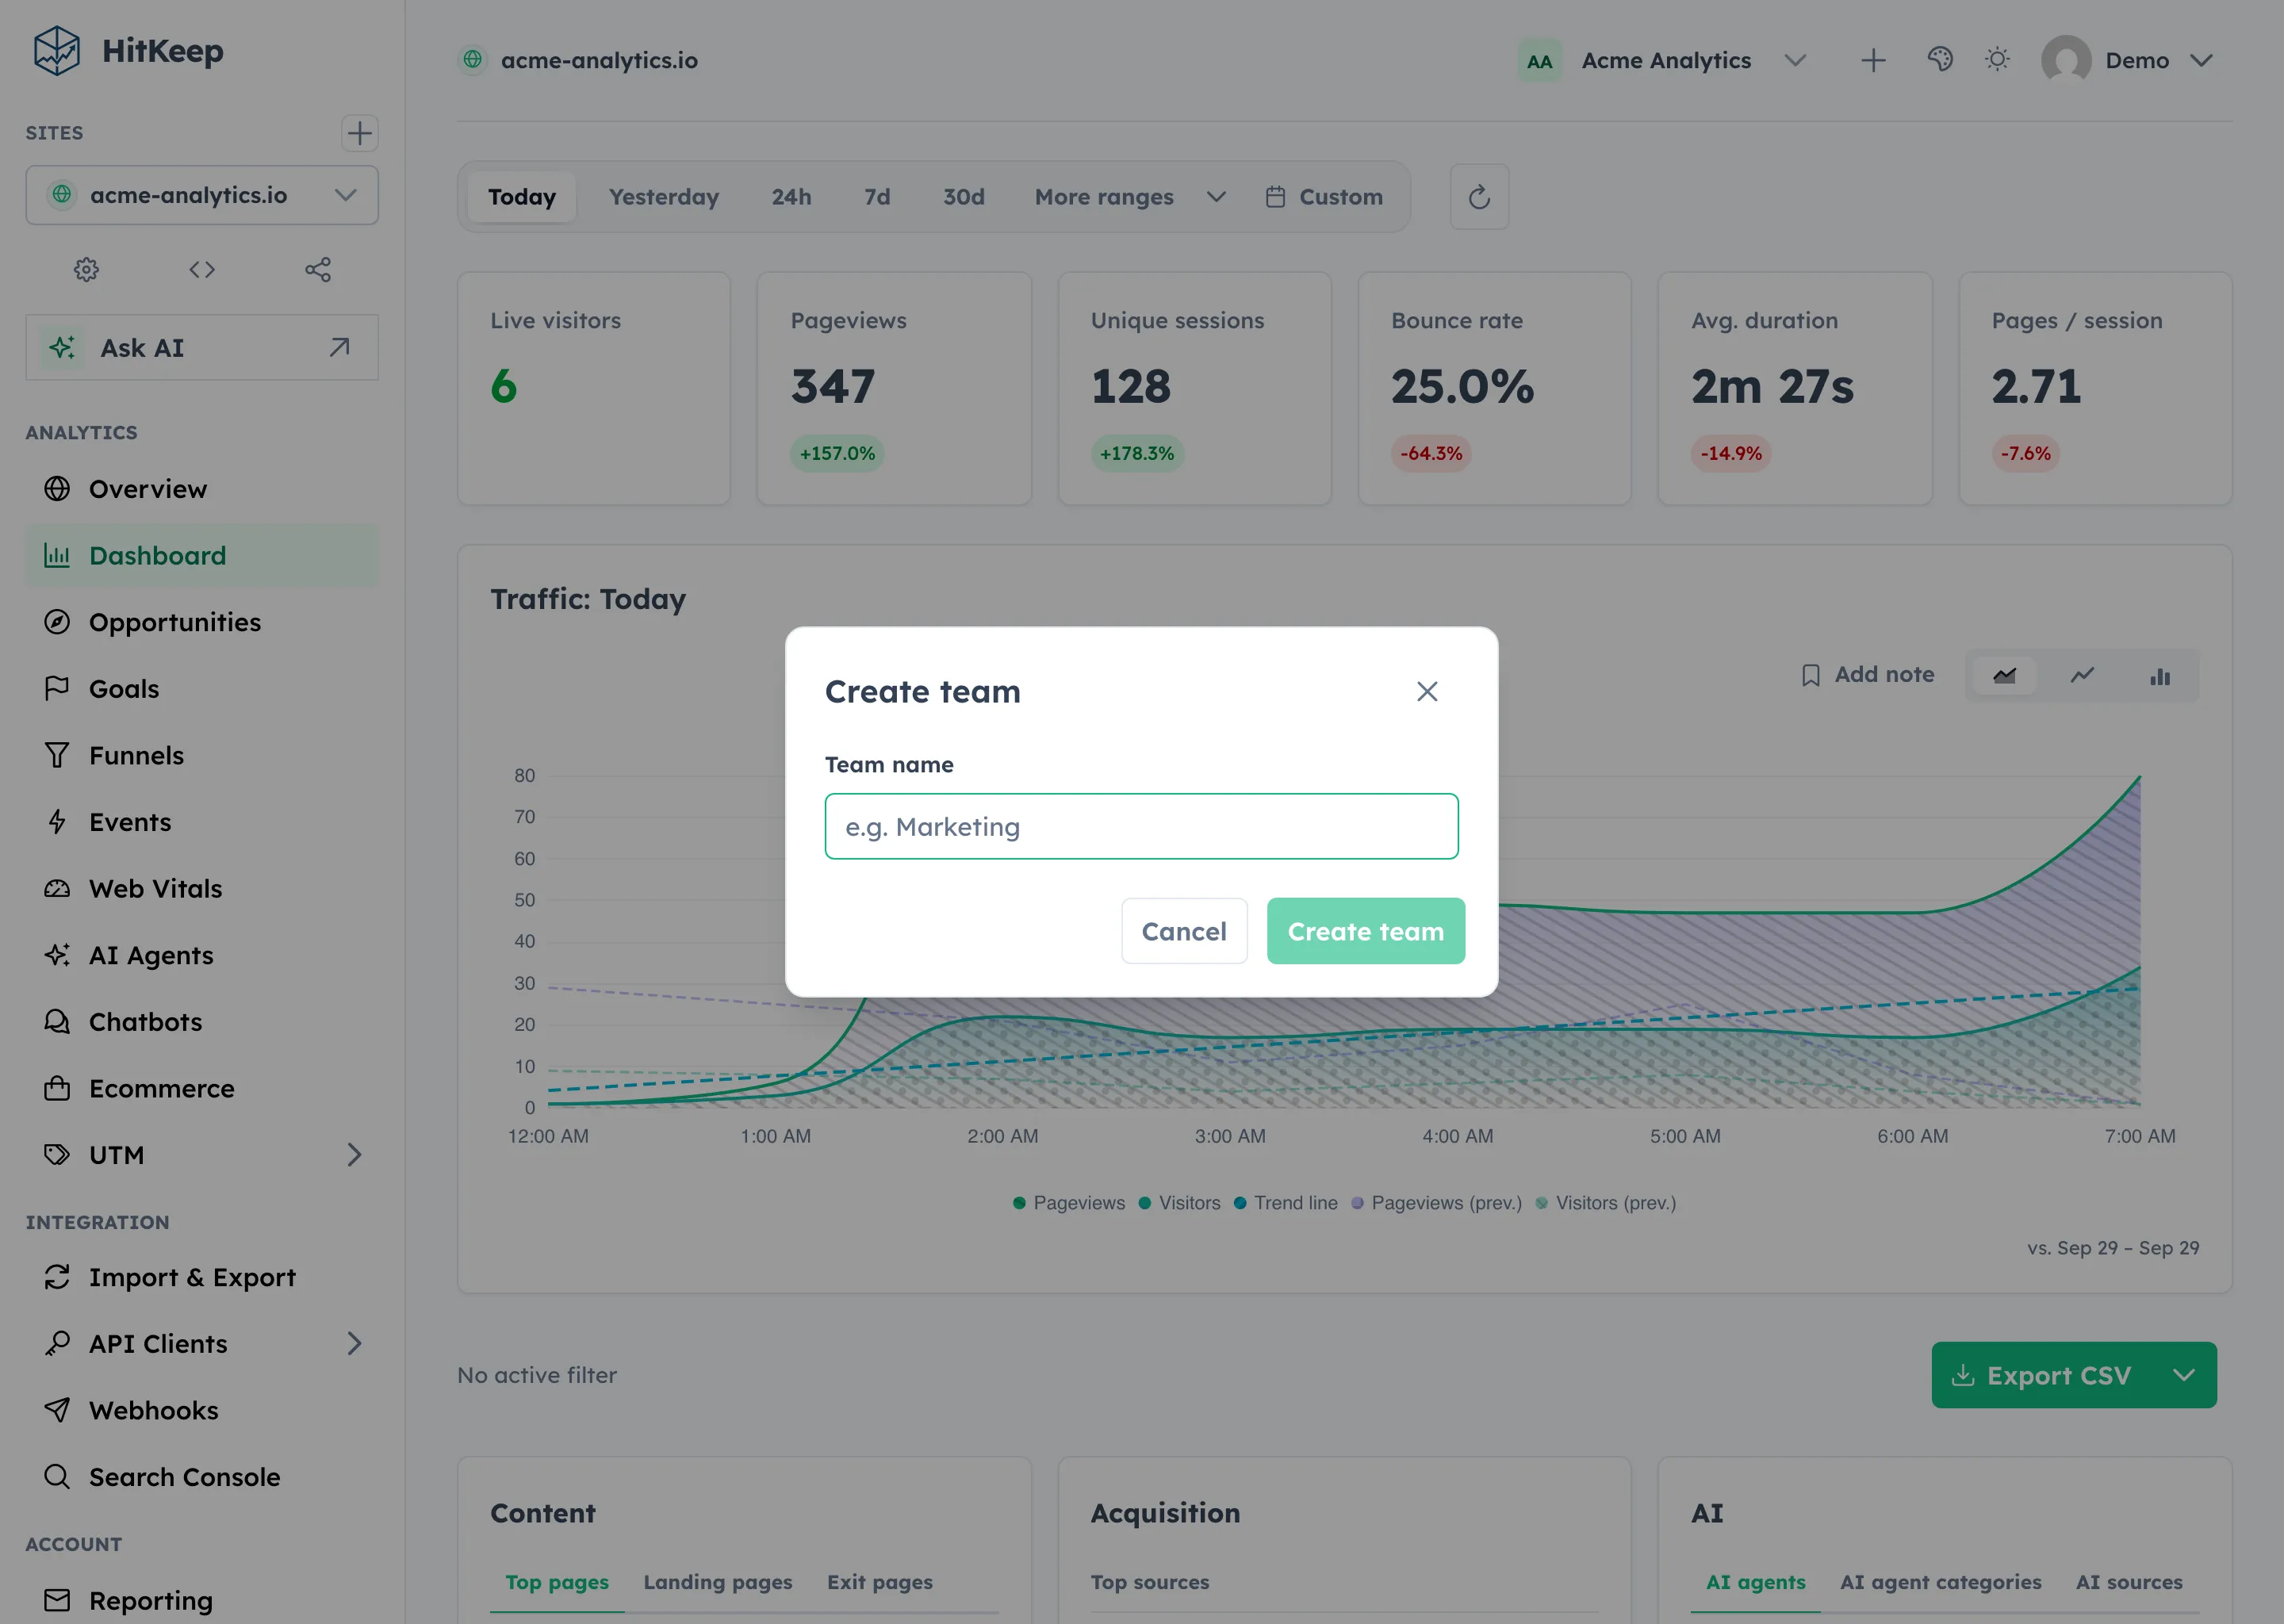Screen dimensions: 2284x1624
Task: Refresh dashboard data icon
Action: [x=1479, y=197]
